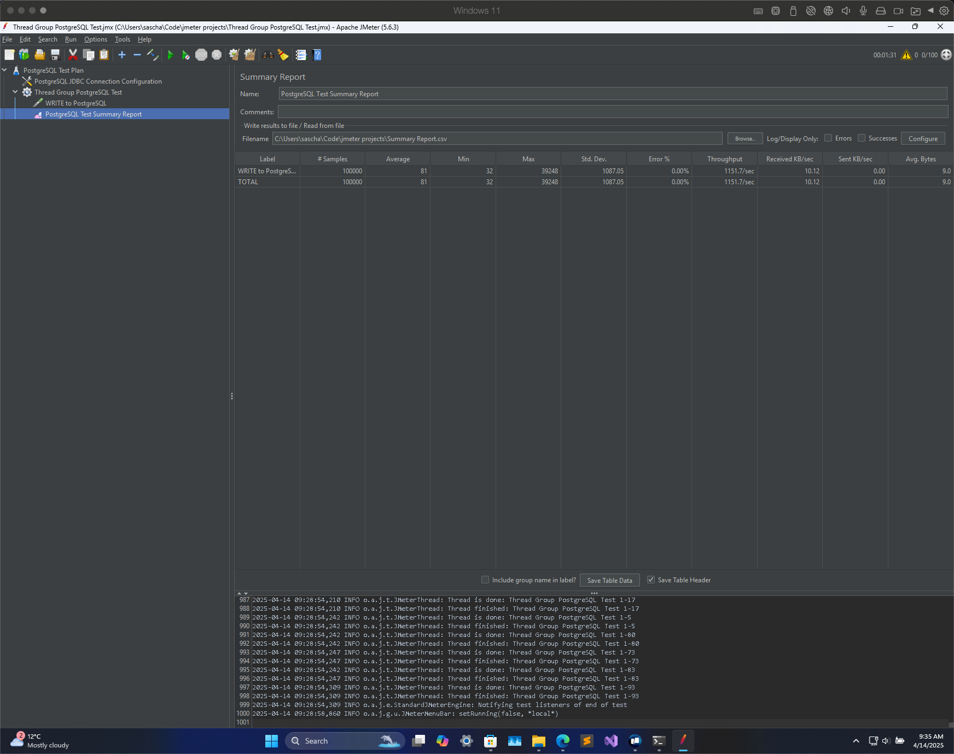The width and height of the screenshot is (954, 754).
Task: Click the Comments input field
Action: (613, 112)
